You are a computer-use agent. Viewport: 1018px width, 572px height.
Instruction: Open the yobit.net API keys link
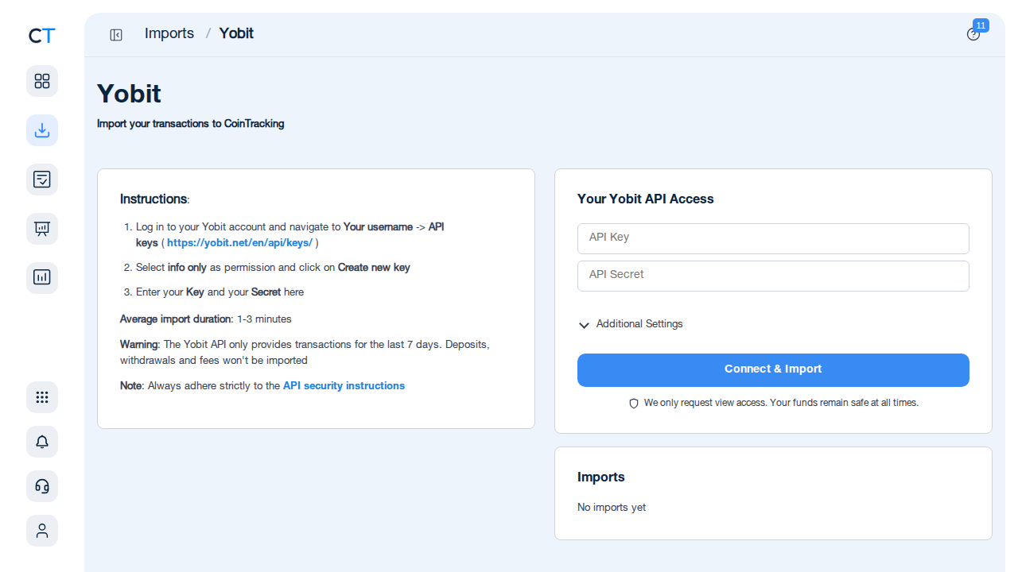click(x=239, y=242)
